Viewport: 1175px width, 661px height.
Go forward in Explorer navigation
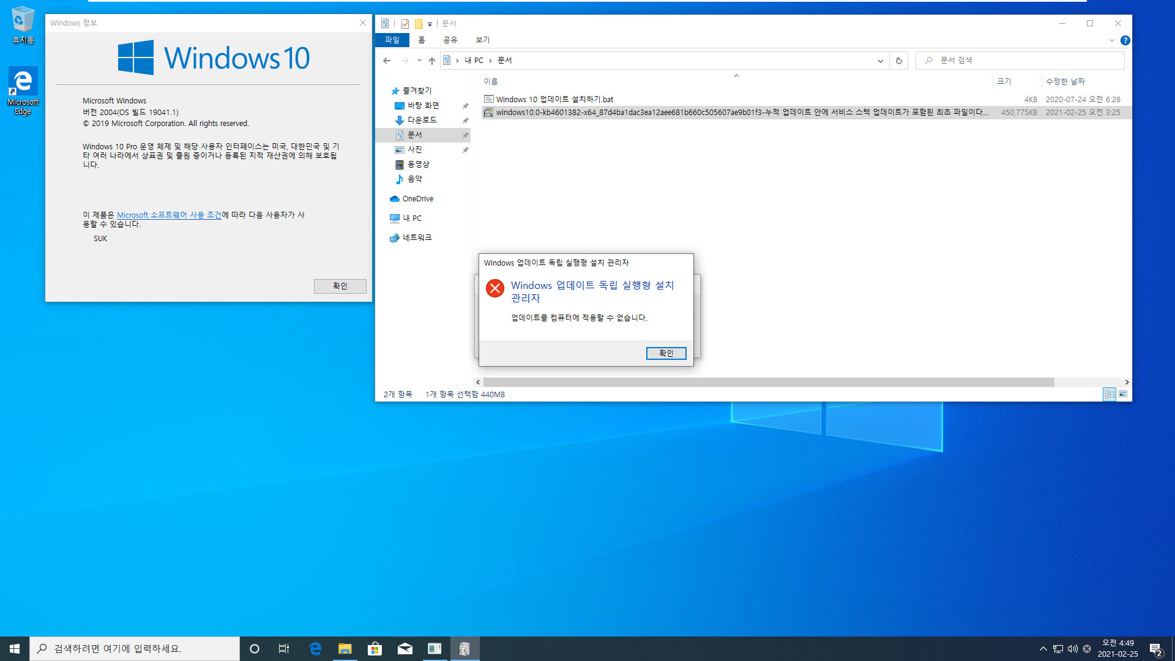pos(405,61)
